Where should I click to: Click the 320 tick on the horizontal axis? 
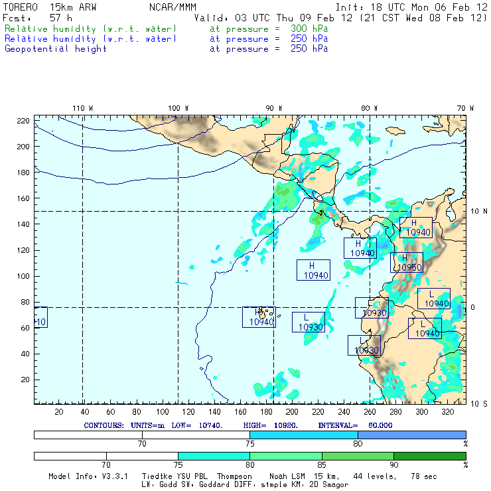448,411
